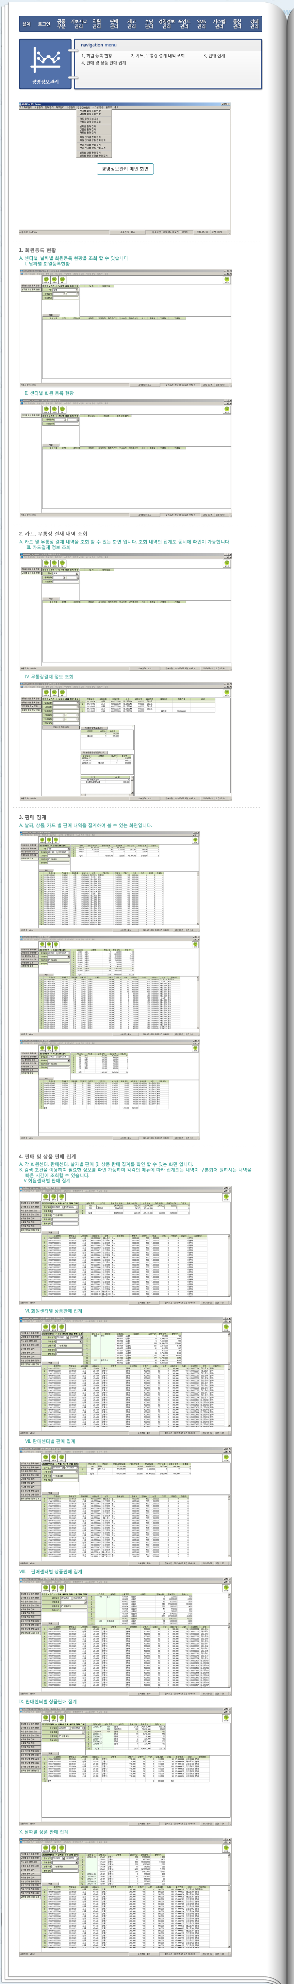Open the 로그인 menu item
This screenshot has width=294, height=1984.
click(44, 24)
